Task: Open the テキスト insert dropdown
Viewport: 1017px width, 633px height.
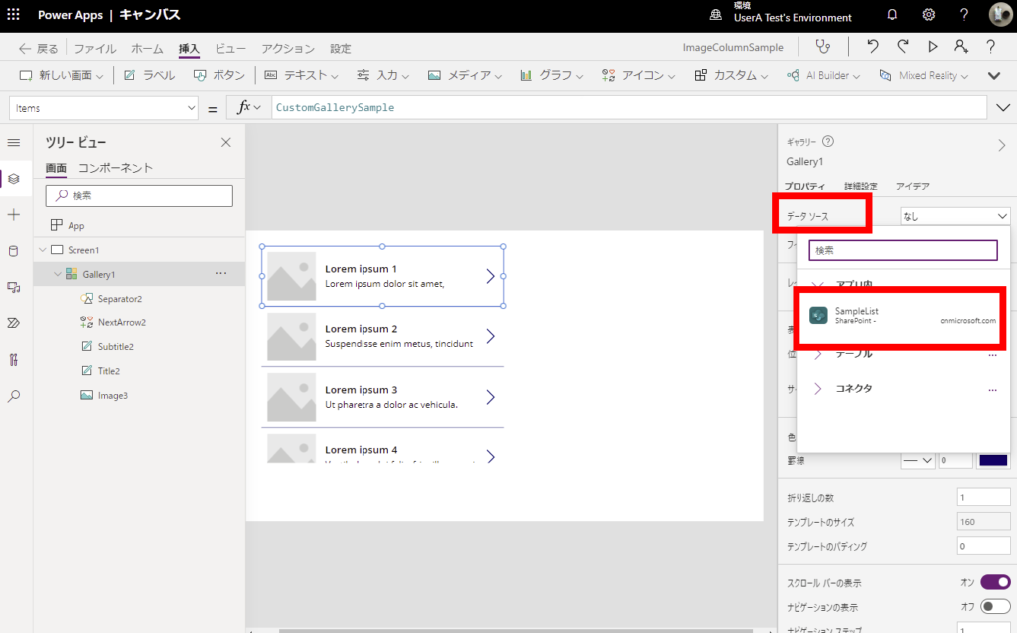Action: click(x=302, y=75)
